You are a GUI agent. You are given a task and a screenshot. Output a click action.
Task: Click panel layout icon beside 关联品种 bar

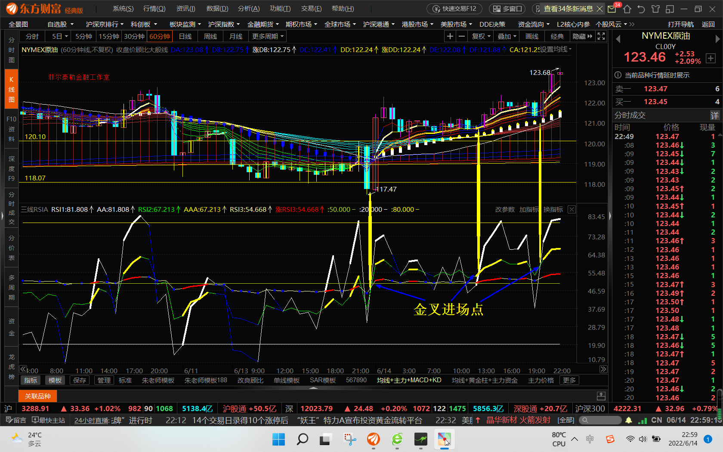601,396
